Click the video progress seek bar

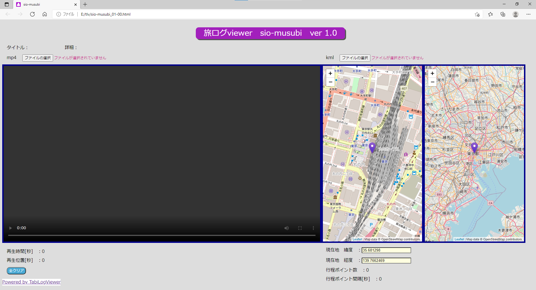click(x=162, y=235)
